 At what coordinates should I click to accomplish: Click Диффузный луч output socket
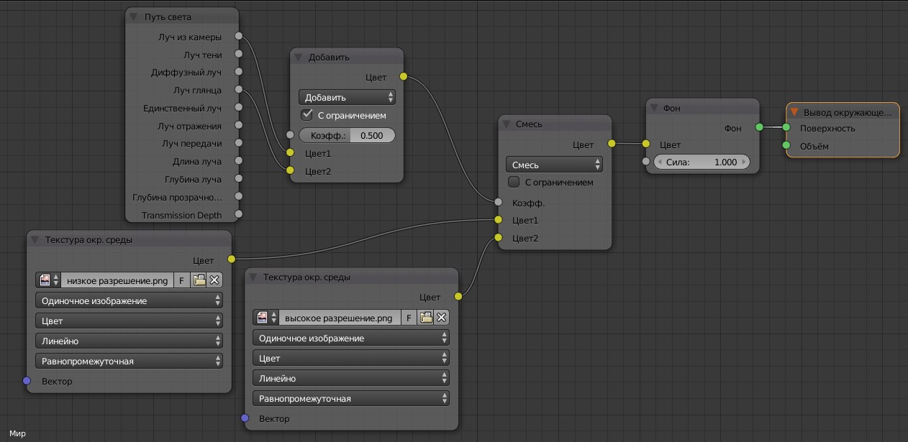pyautogui.click(x=238, y=72)
